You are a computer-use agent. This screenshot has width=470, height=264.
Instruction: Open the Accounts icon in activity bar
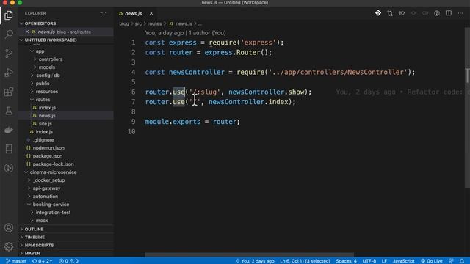pos(9,228)
